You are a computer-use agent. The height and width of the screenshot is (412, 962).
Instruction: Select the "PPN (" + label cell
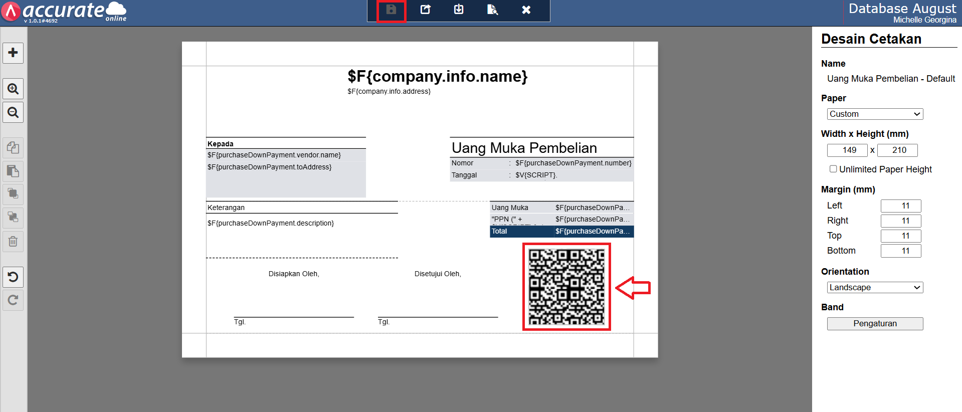[x=507, y=220]
